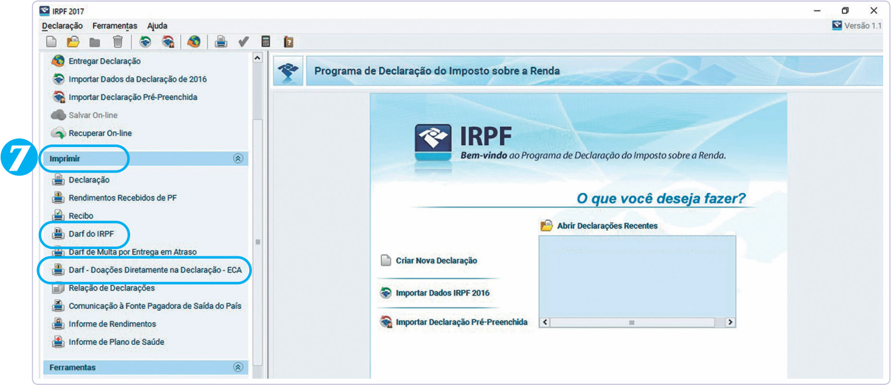Click Informe de Plano de Saúde entry
Image resolution: width=891 pixels, height=385 pixels.
click(117, 342)
